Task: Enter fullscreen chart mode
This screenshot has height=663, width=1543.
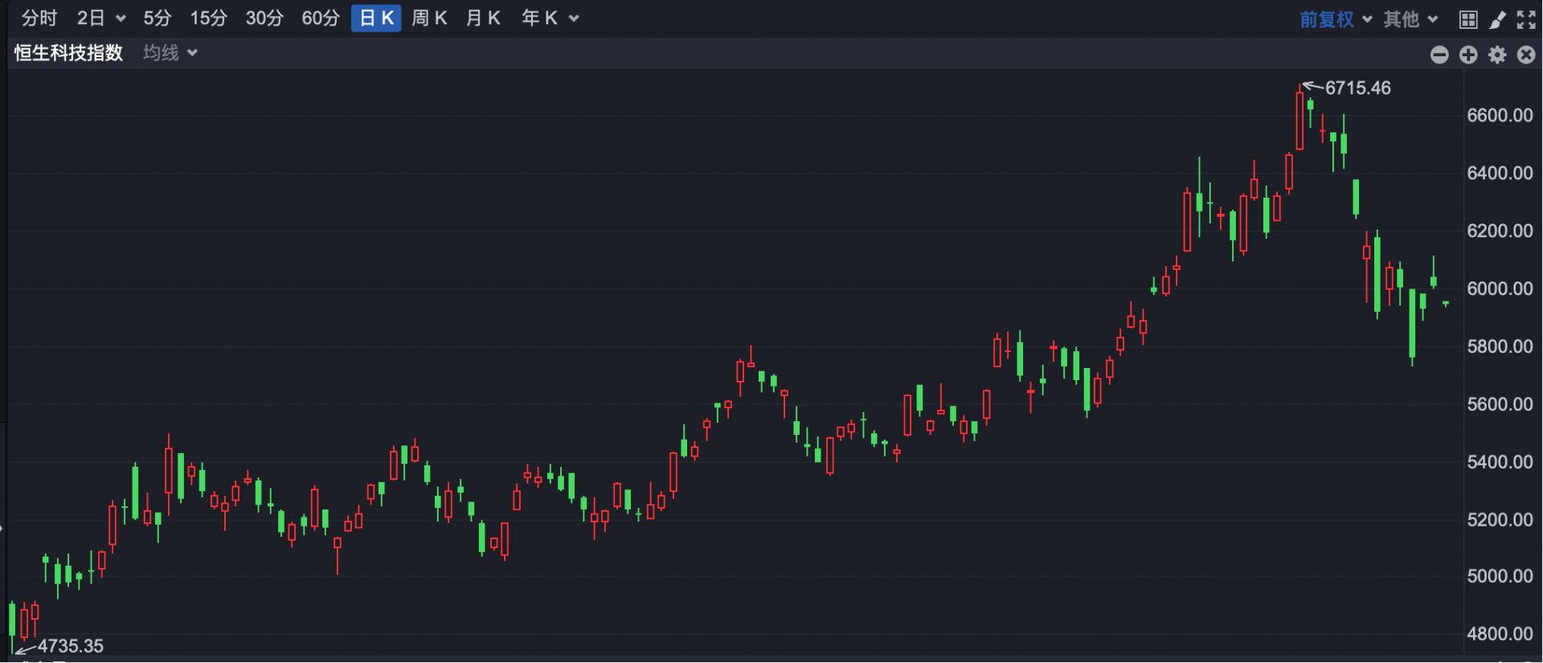Action: pyautogui.click(x=1526, y=19)
